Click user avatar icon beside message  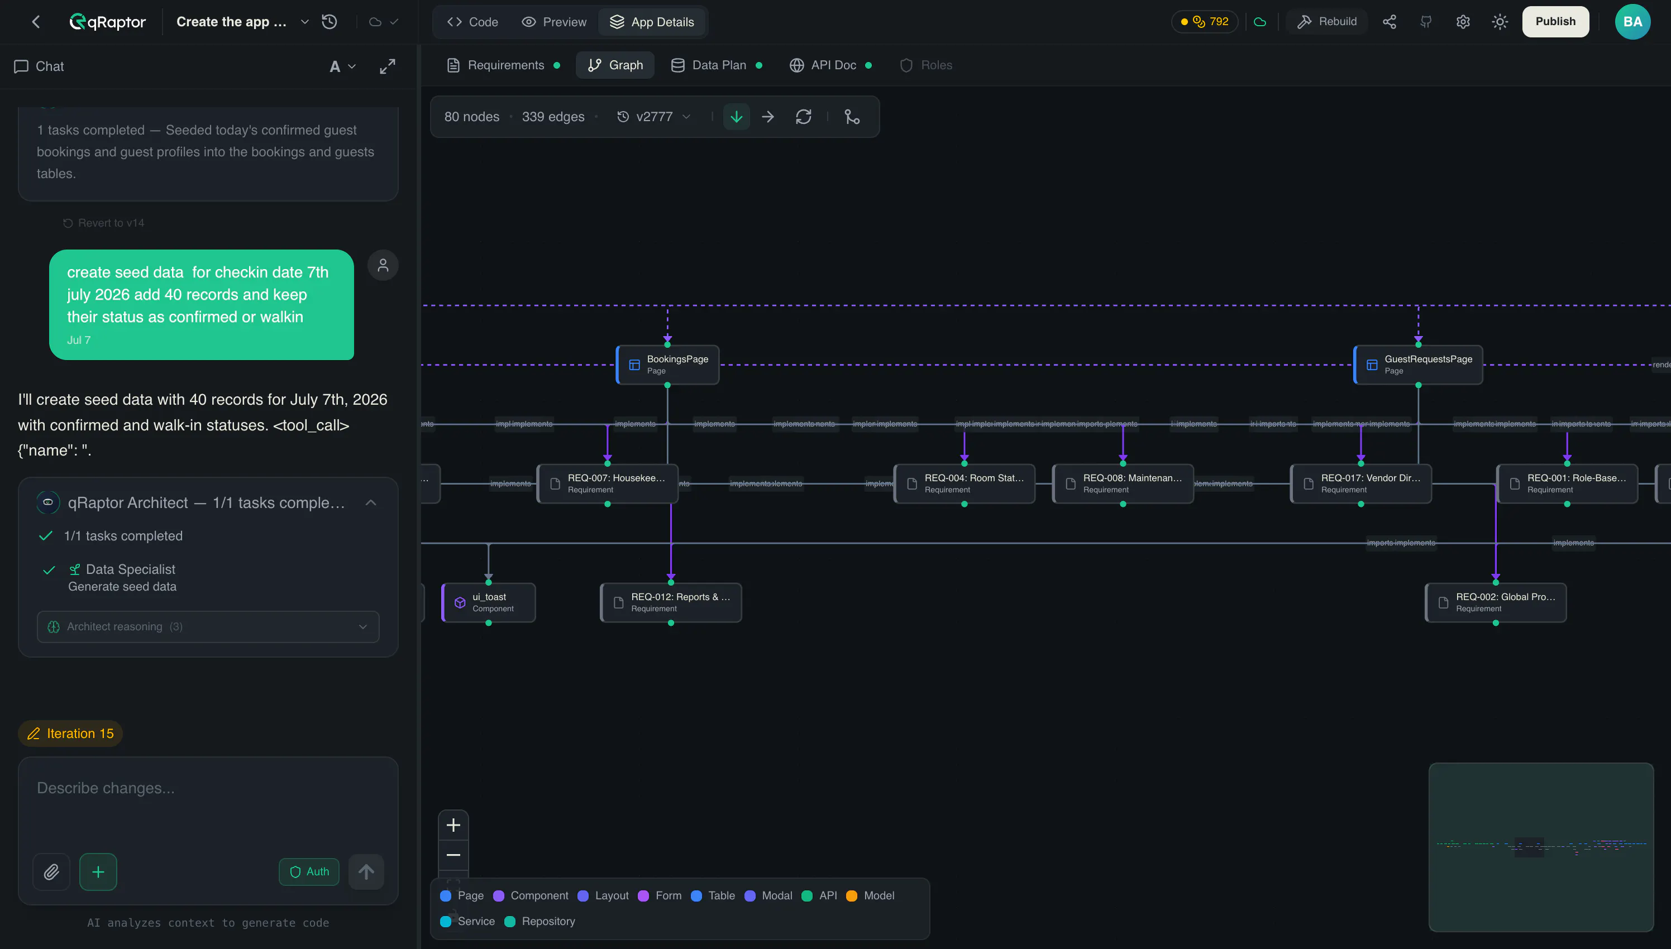[383, 265]
